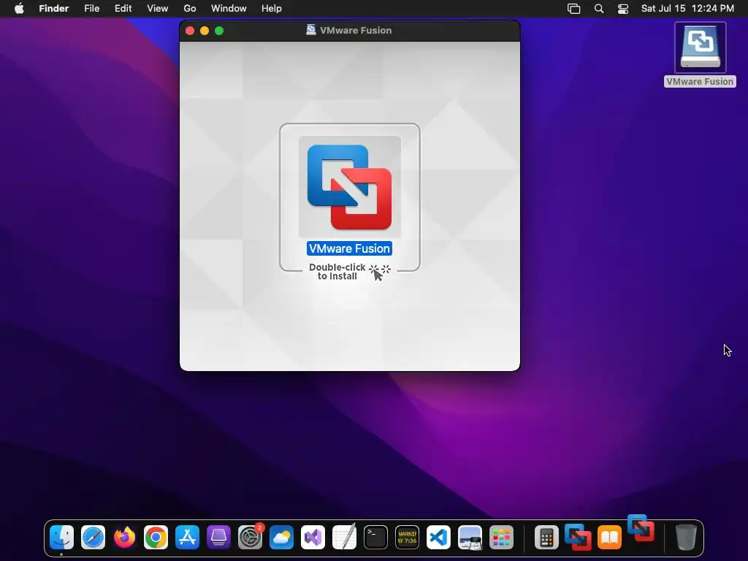Open Preview from the Dock

pos(470,538)
